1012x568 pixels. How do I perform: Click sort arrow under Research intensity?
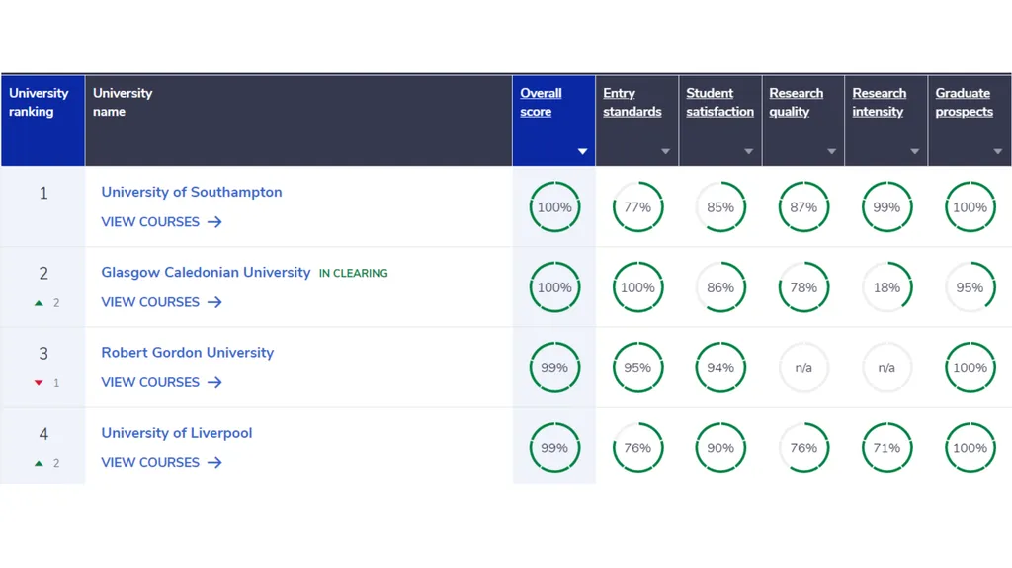914,152
